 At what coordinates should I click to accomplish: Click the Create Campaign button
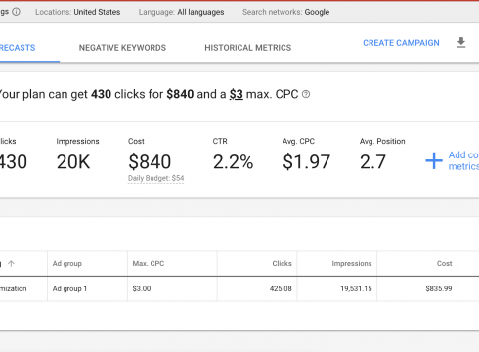pos(401,43)
